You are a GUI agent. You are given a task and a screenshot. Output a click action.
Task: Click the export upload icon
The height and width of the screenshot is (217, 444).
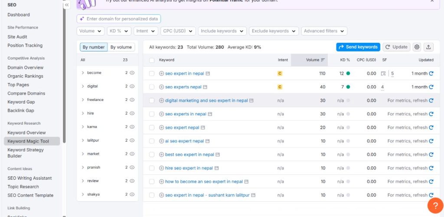click(428, 47)
